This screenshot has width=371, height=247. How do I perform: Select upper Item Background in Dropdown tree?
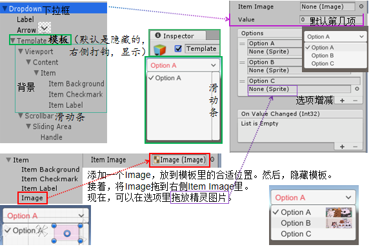76,84
